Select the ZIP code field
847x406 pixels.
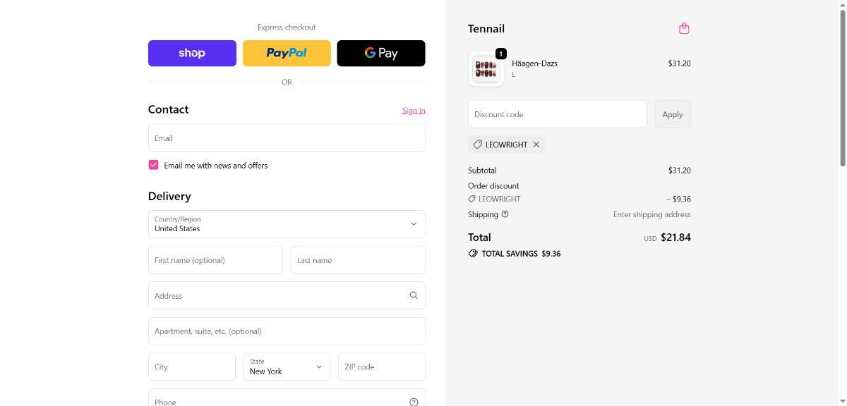click(x=381, y=367)
